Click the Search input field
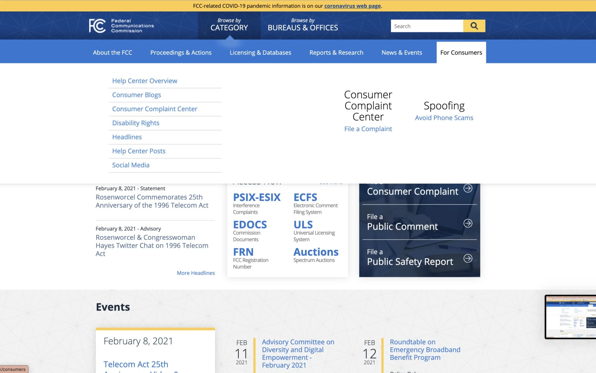This screenshot has width=596, height=373. coord(427,26)
